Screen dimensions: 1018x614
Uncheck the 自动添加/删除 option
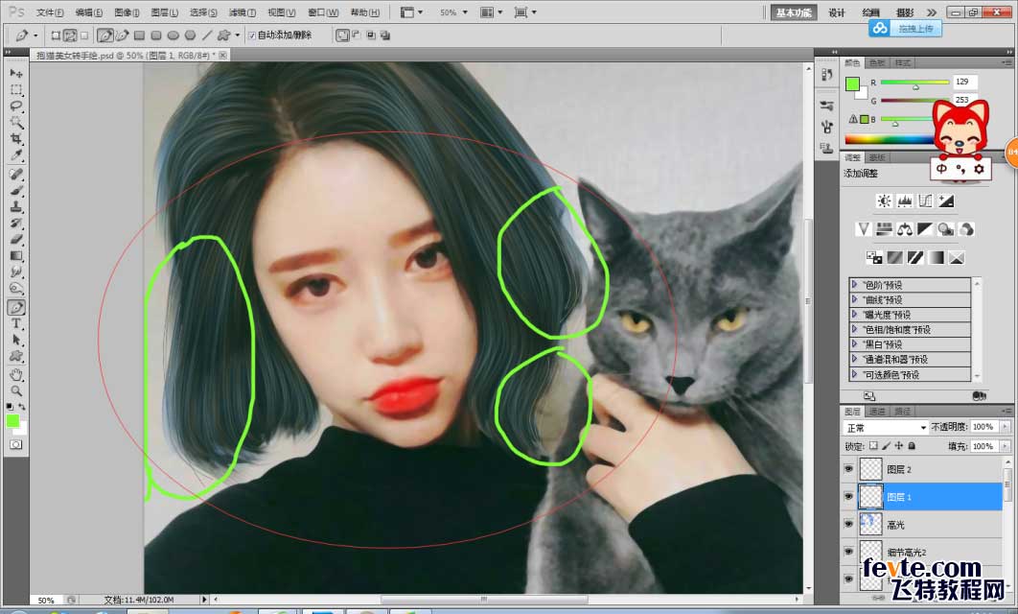(x=251, y=33)
